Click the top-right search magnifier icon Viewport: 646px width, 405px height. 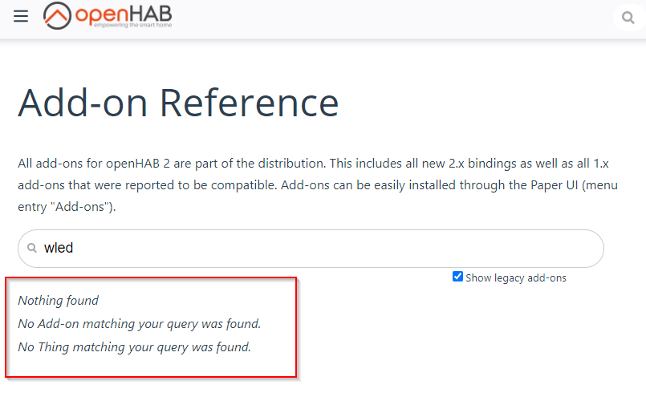(x=628, y=17)
